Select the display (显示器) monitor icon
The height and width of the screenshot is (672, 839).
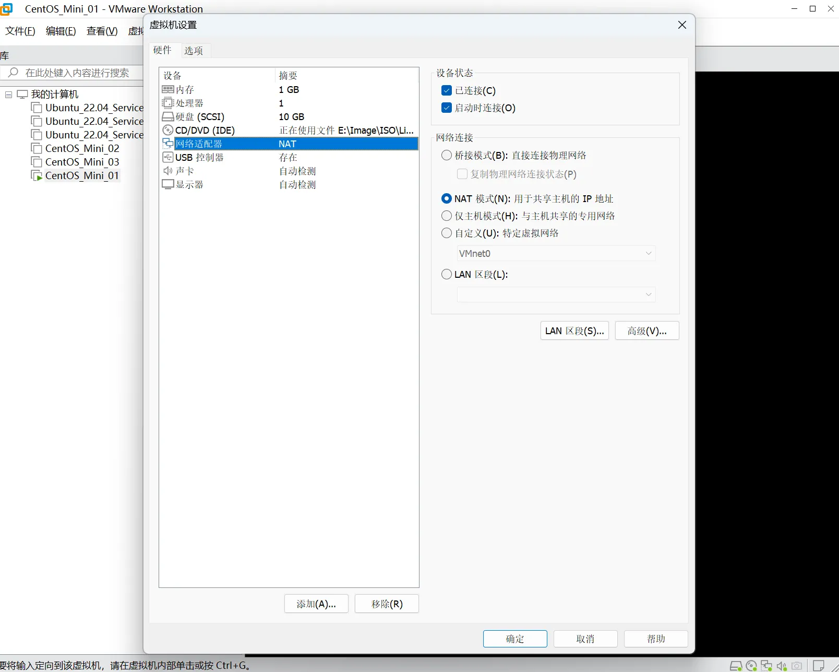point(168,185)
